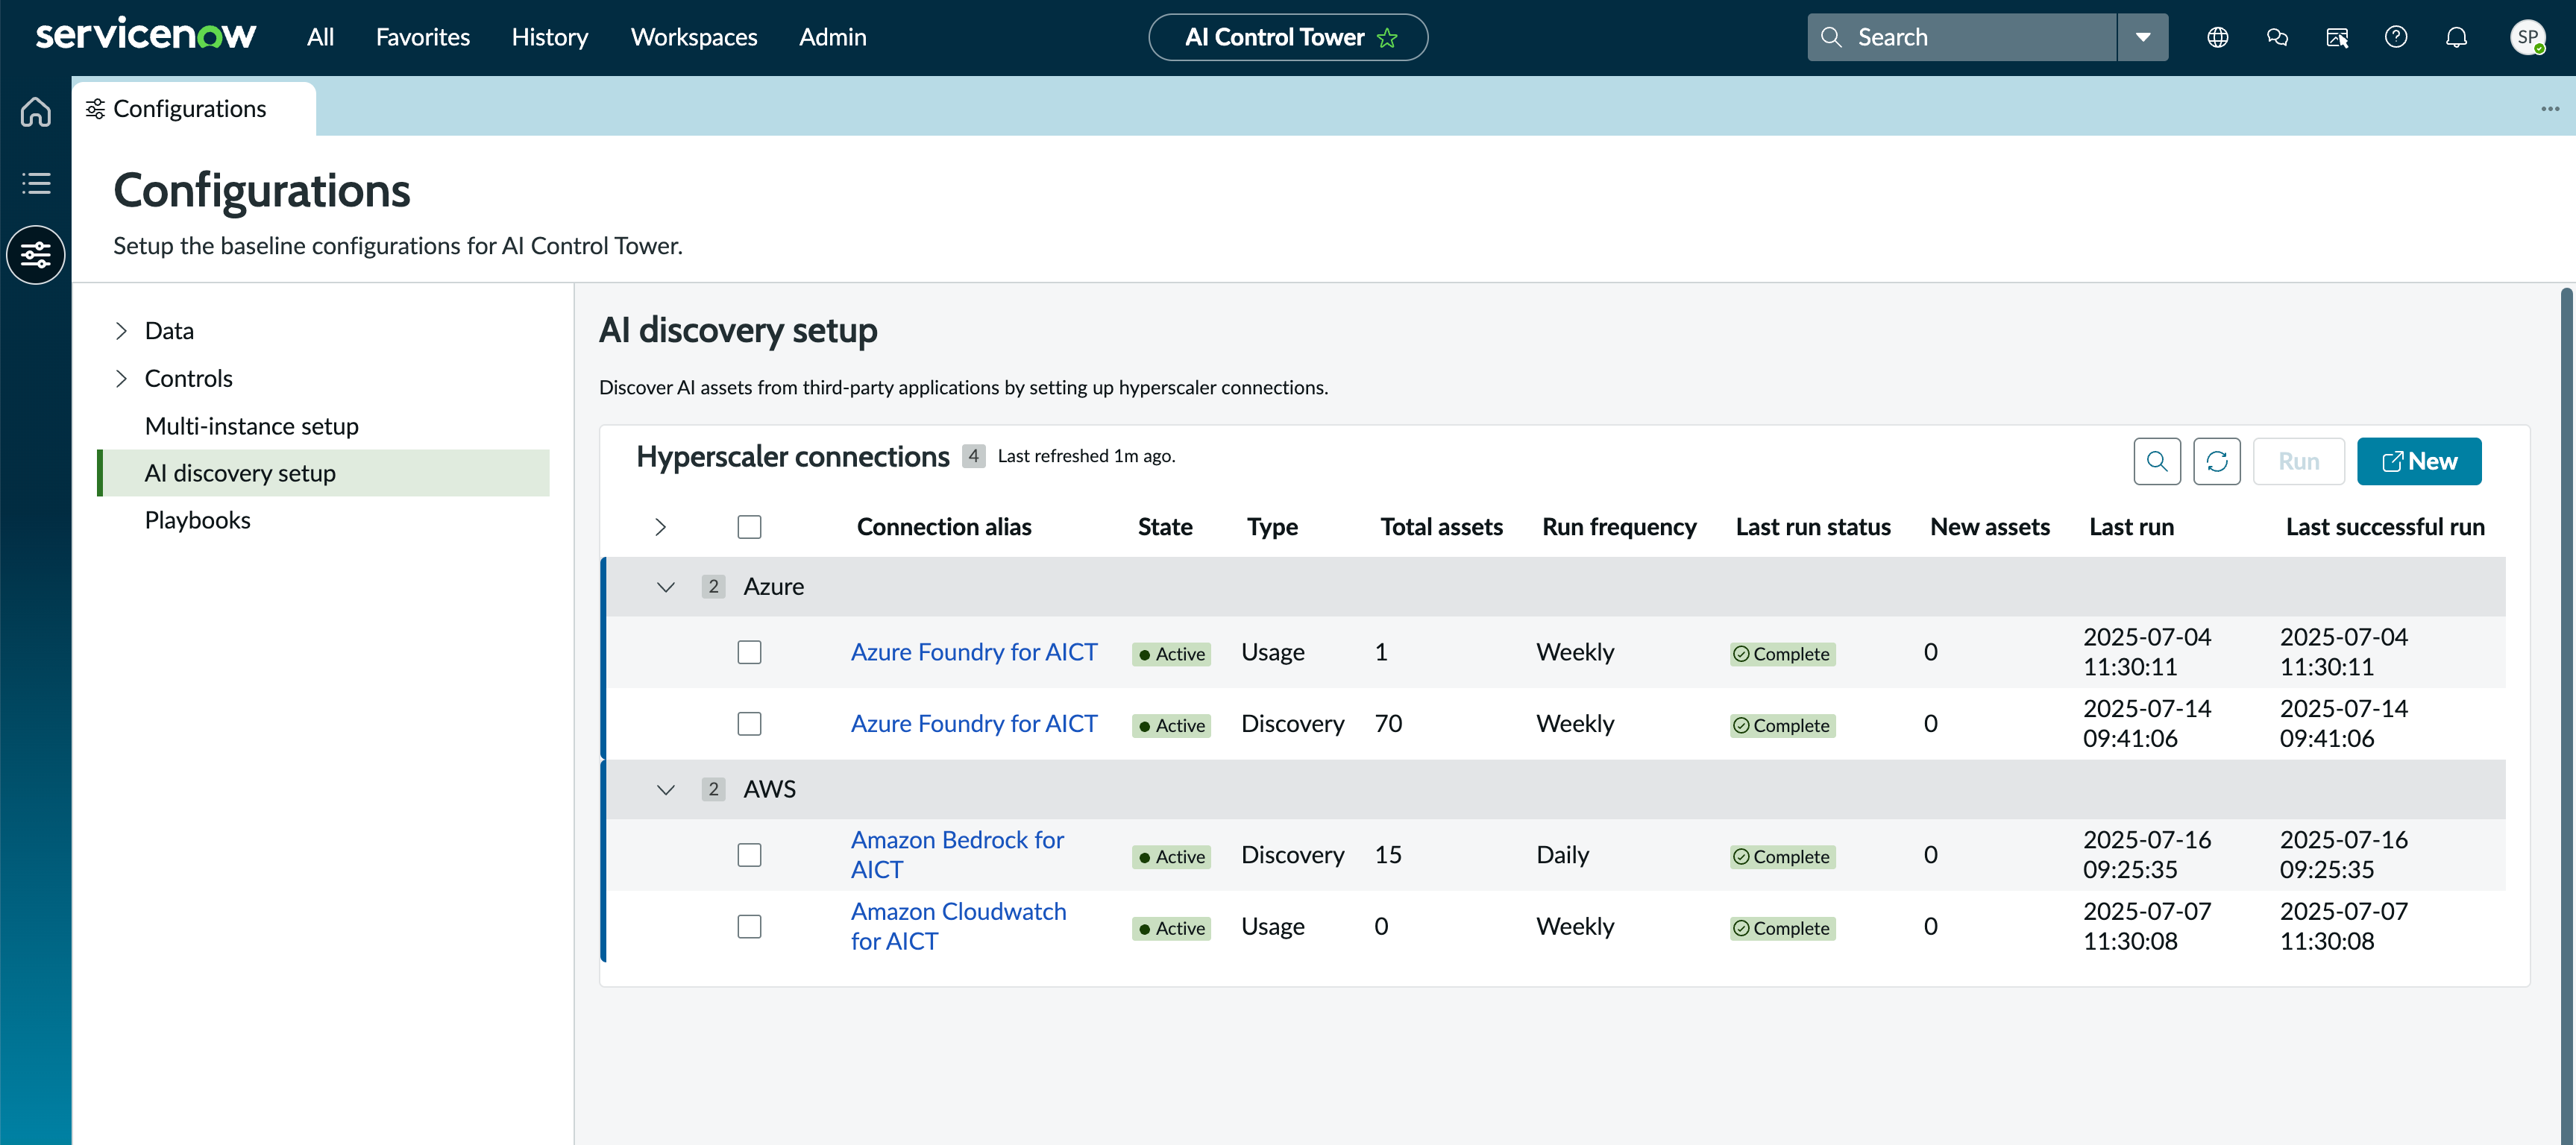Screen dimensions: 2576x1145
Task: Open the chat conversations icon
Action: pyautogui.click(x=2277, y=37)
